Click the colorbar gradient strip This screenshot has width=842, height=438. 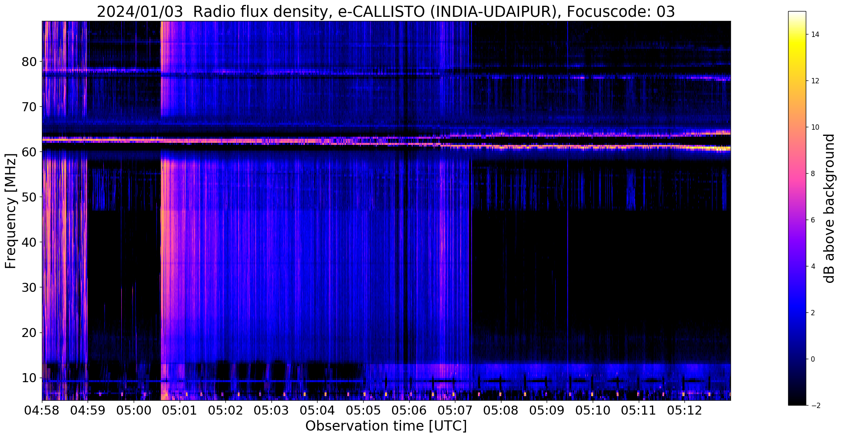tap(797, 208)
